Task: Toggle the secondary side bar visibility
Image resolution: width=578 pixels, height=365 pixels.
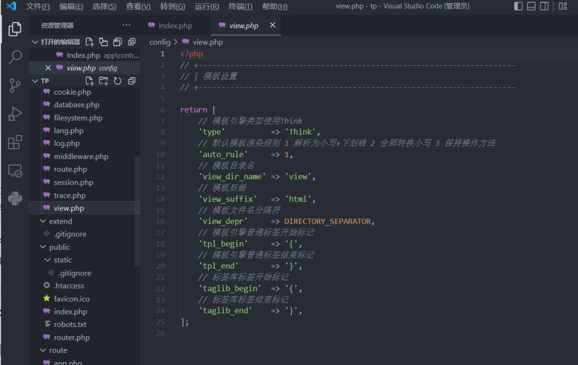Action: 544,6
